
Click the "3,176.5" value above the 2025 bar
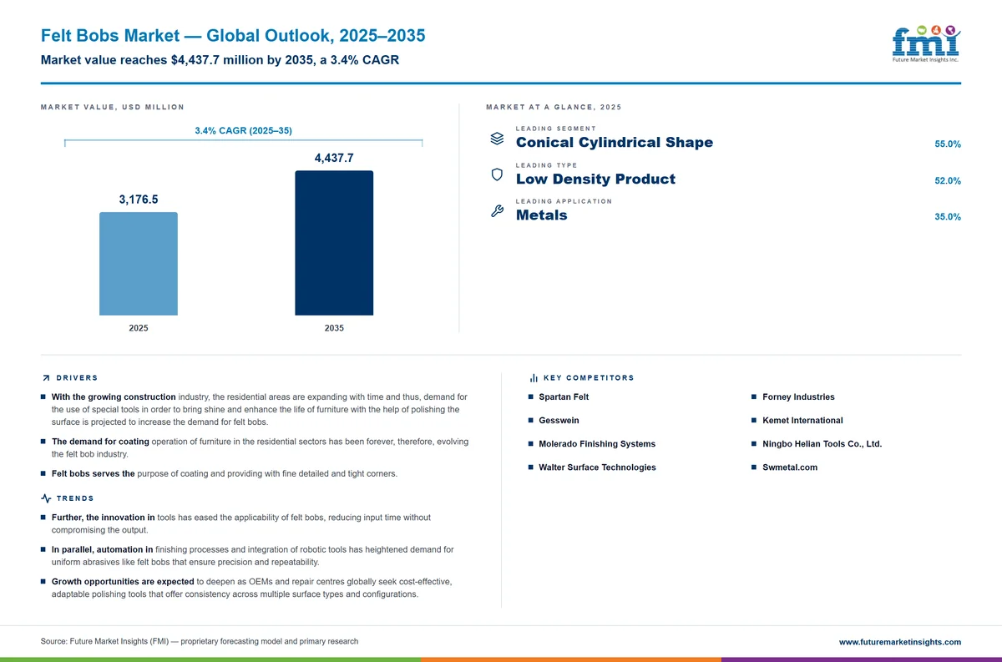[139, 199]
